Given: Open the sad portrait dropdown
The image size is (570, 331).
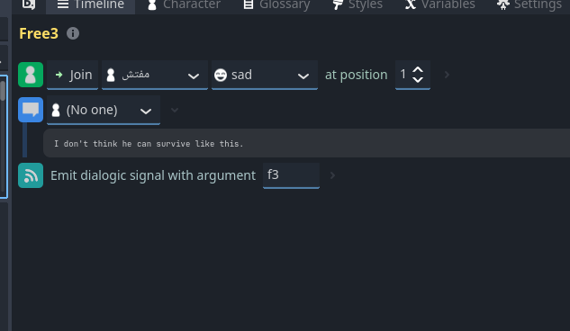Looking at the screenshot, I should click(265, 75).
